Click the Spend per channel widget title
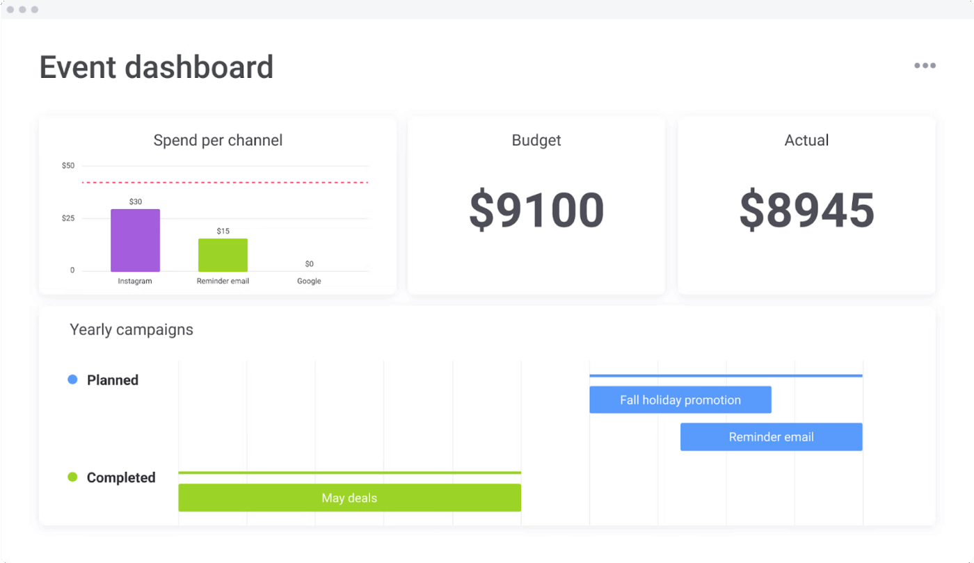 pos(218,140)
